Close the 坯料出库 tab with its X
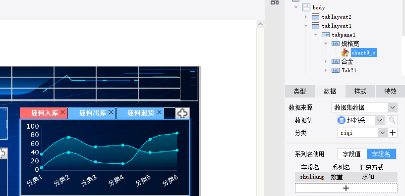This screenshot has height=196, width=405. 111,112
